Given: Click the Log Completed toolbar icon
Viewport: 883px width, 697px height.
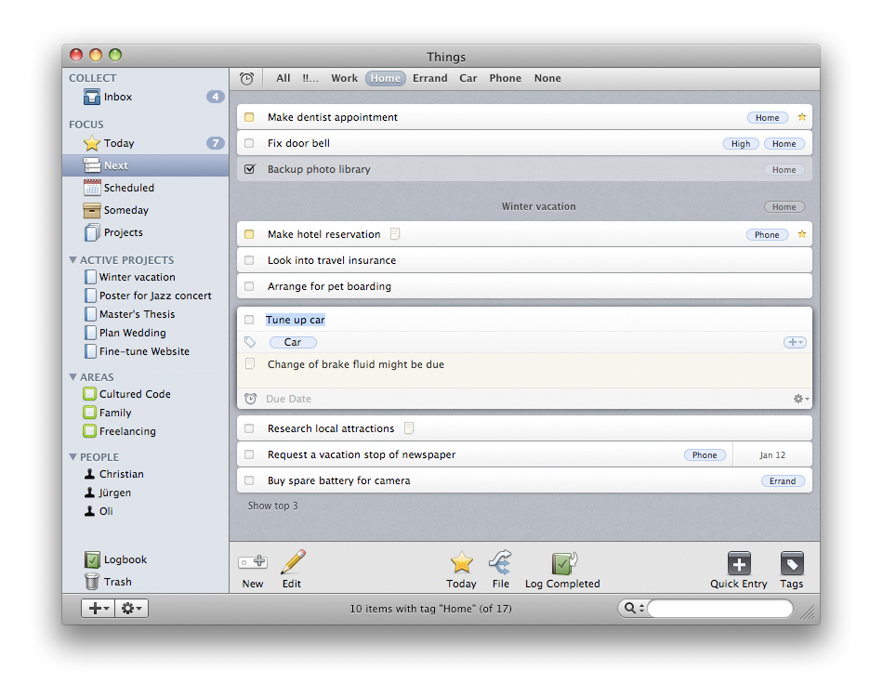Looking at the screenshot, I should coord(563,562).
